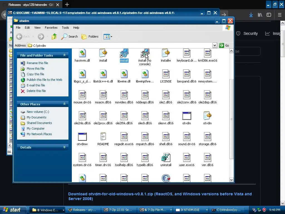The width and height of the screenshot is (285, 214).
Task: Select the uninstall registry file icon
Action: [166, 158]
